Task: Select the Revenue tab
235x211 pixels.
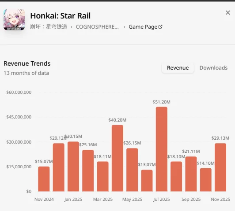Action: click(178, 68)
